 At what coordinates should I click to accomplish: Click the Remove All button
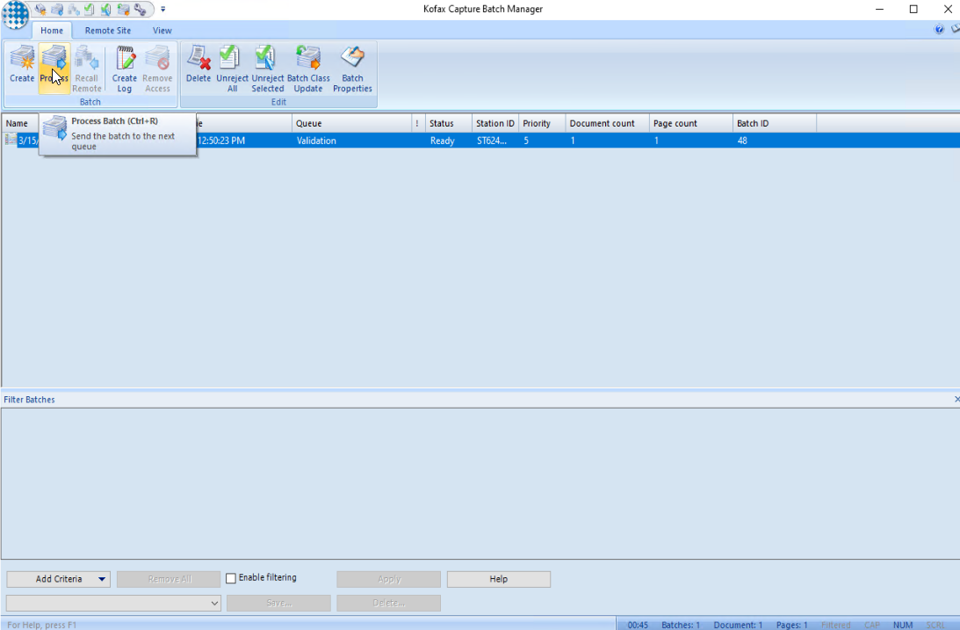pos(169,579)
